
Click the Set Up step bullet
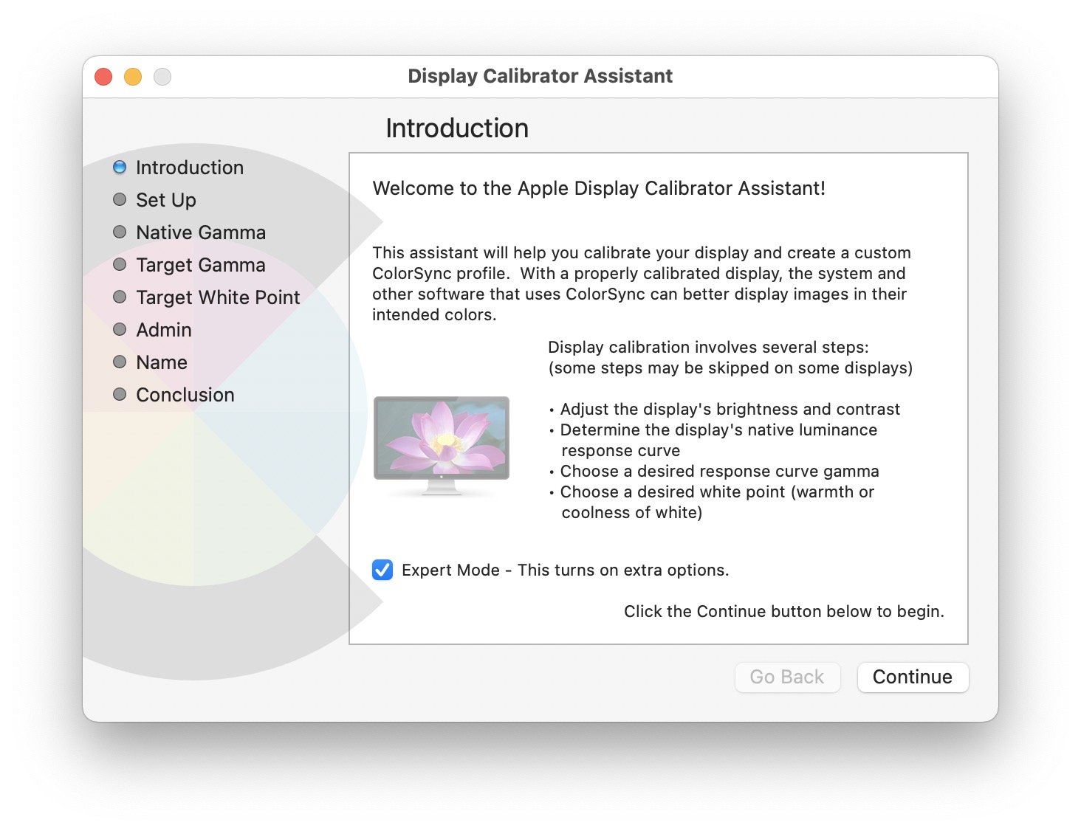120,200
